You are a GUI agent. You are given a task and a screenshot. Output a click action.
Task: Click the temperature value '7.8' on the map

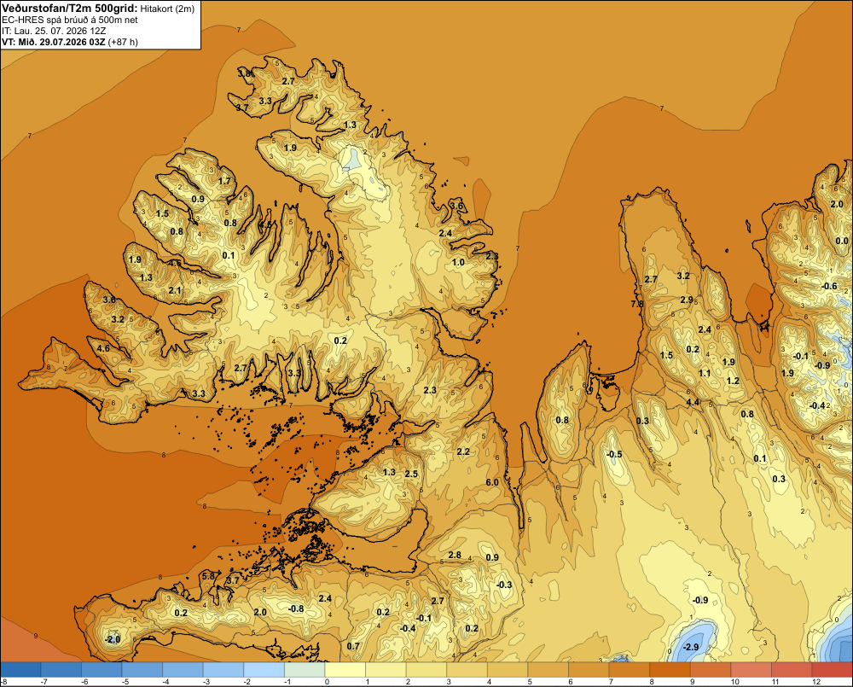637,304
